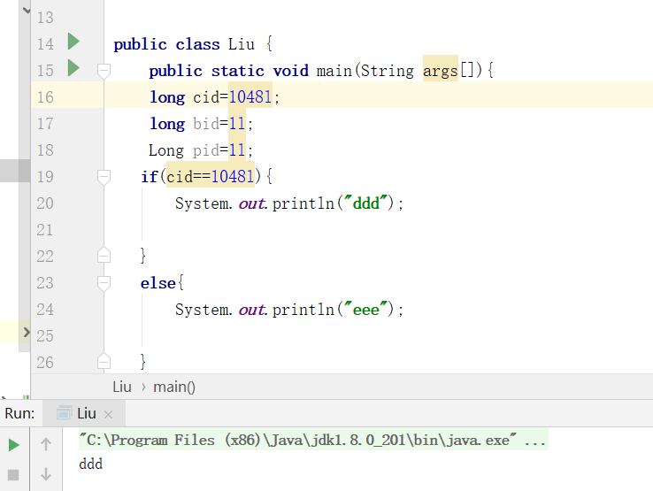Click the "eee" string literal
The width and height of the screenshot is (653, 491).
pyautogui.click(x=366, y=310)
